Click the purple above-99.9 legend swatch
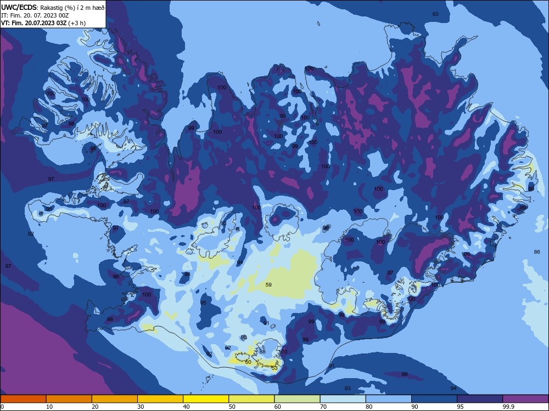549x411 pixels. pyautogui.click(x=525, y=399)
